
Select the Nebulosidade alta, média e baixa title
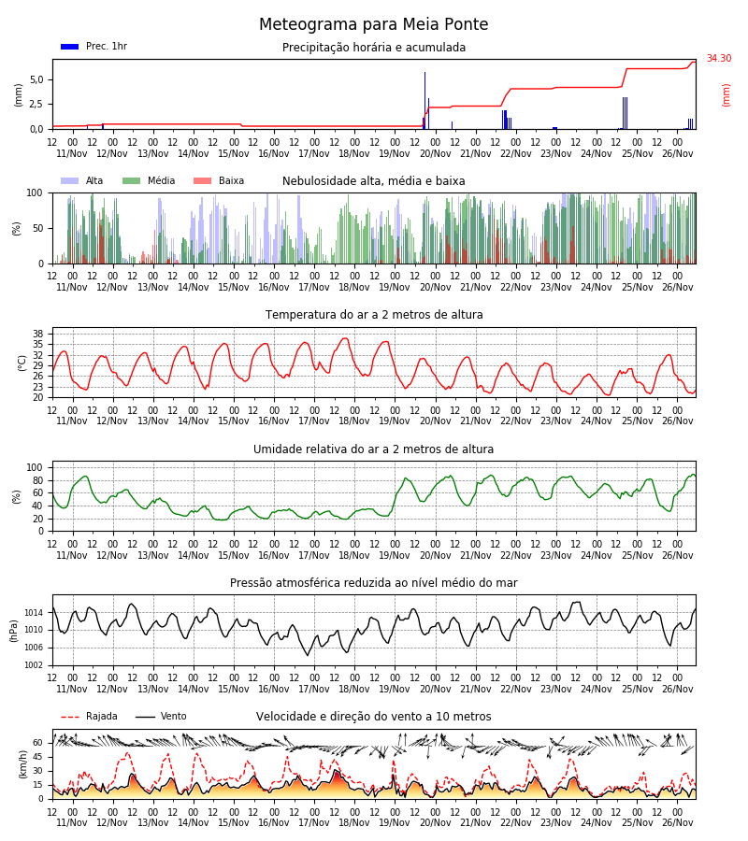pyautogui.click(x=373, y=180)
